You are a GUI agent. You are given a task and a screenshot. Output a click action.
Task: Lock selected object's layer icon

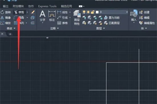point(100,18)
